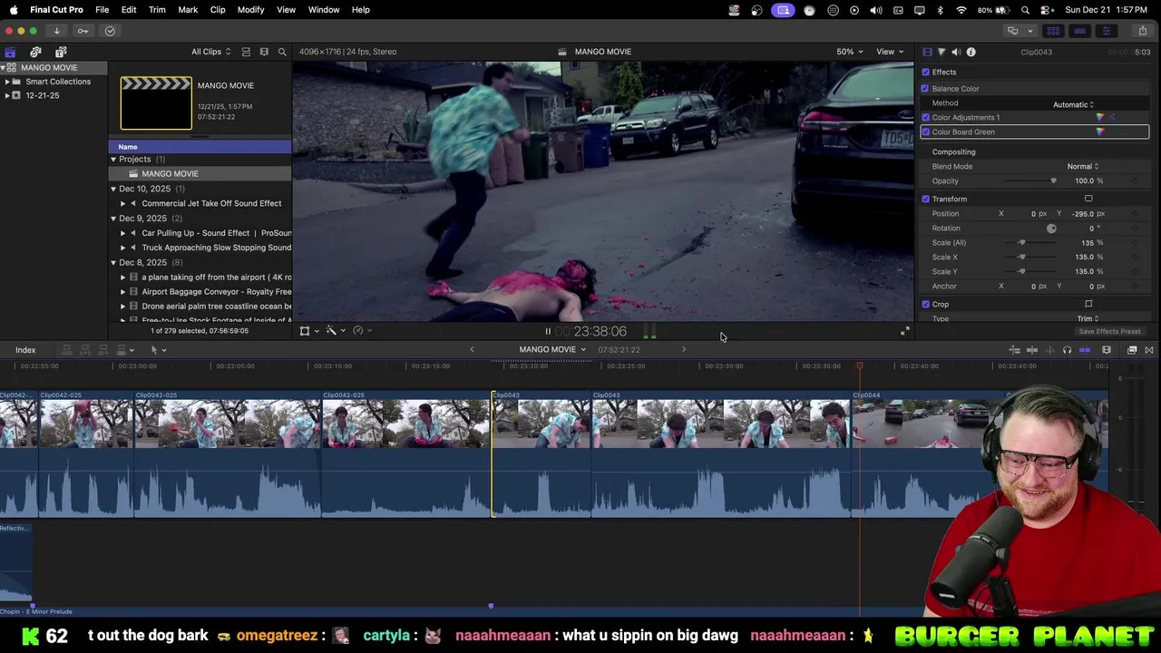The width and height of the screenshot is (1161, 653).
Task: Click the browser search magnifier
Action: point(282,52)
